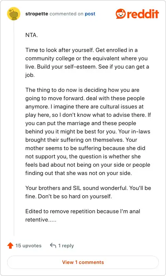Click the "15 upvotes" count
Viewport: 166px width, 276px height.
[x=29, y=246]
